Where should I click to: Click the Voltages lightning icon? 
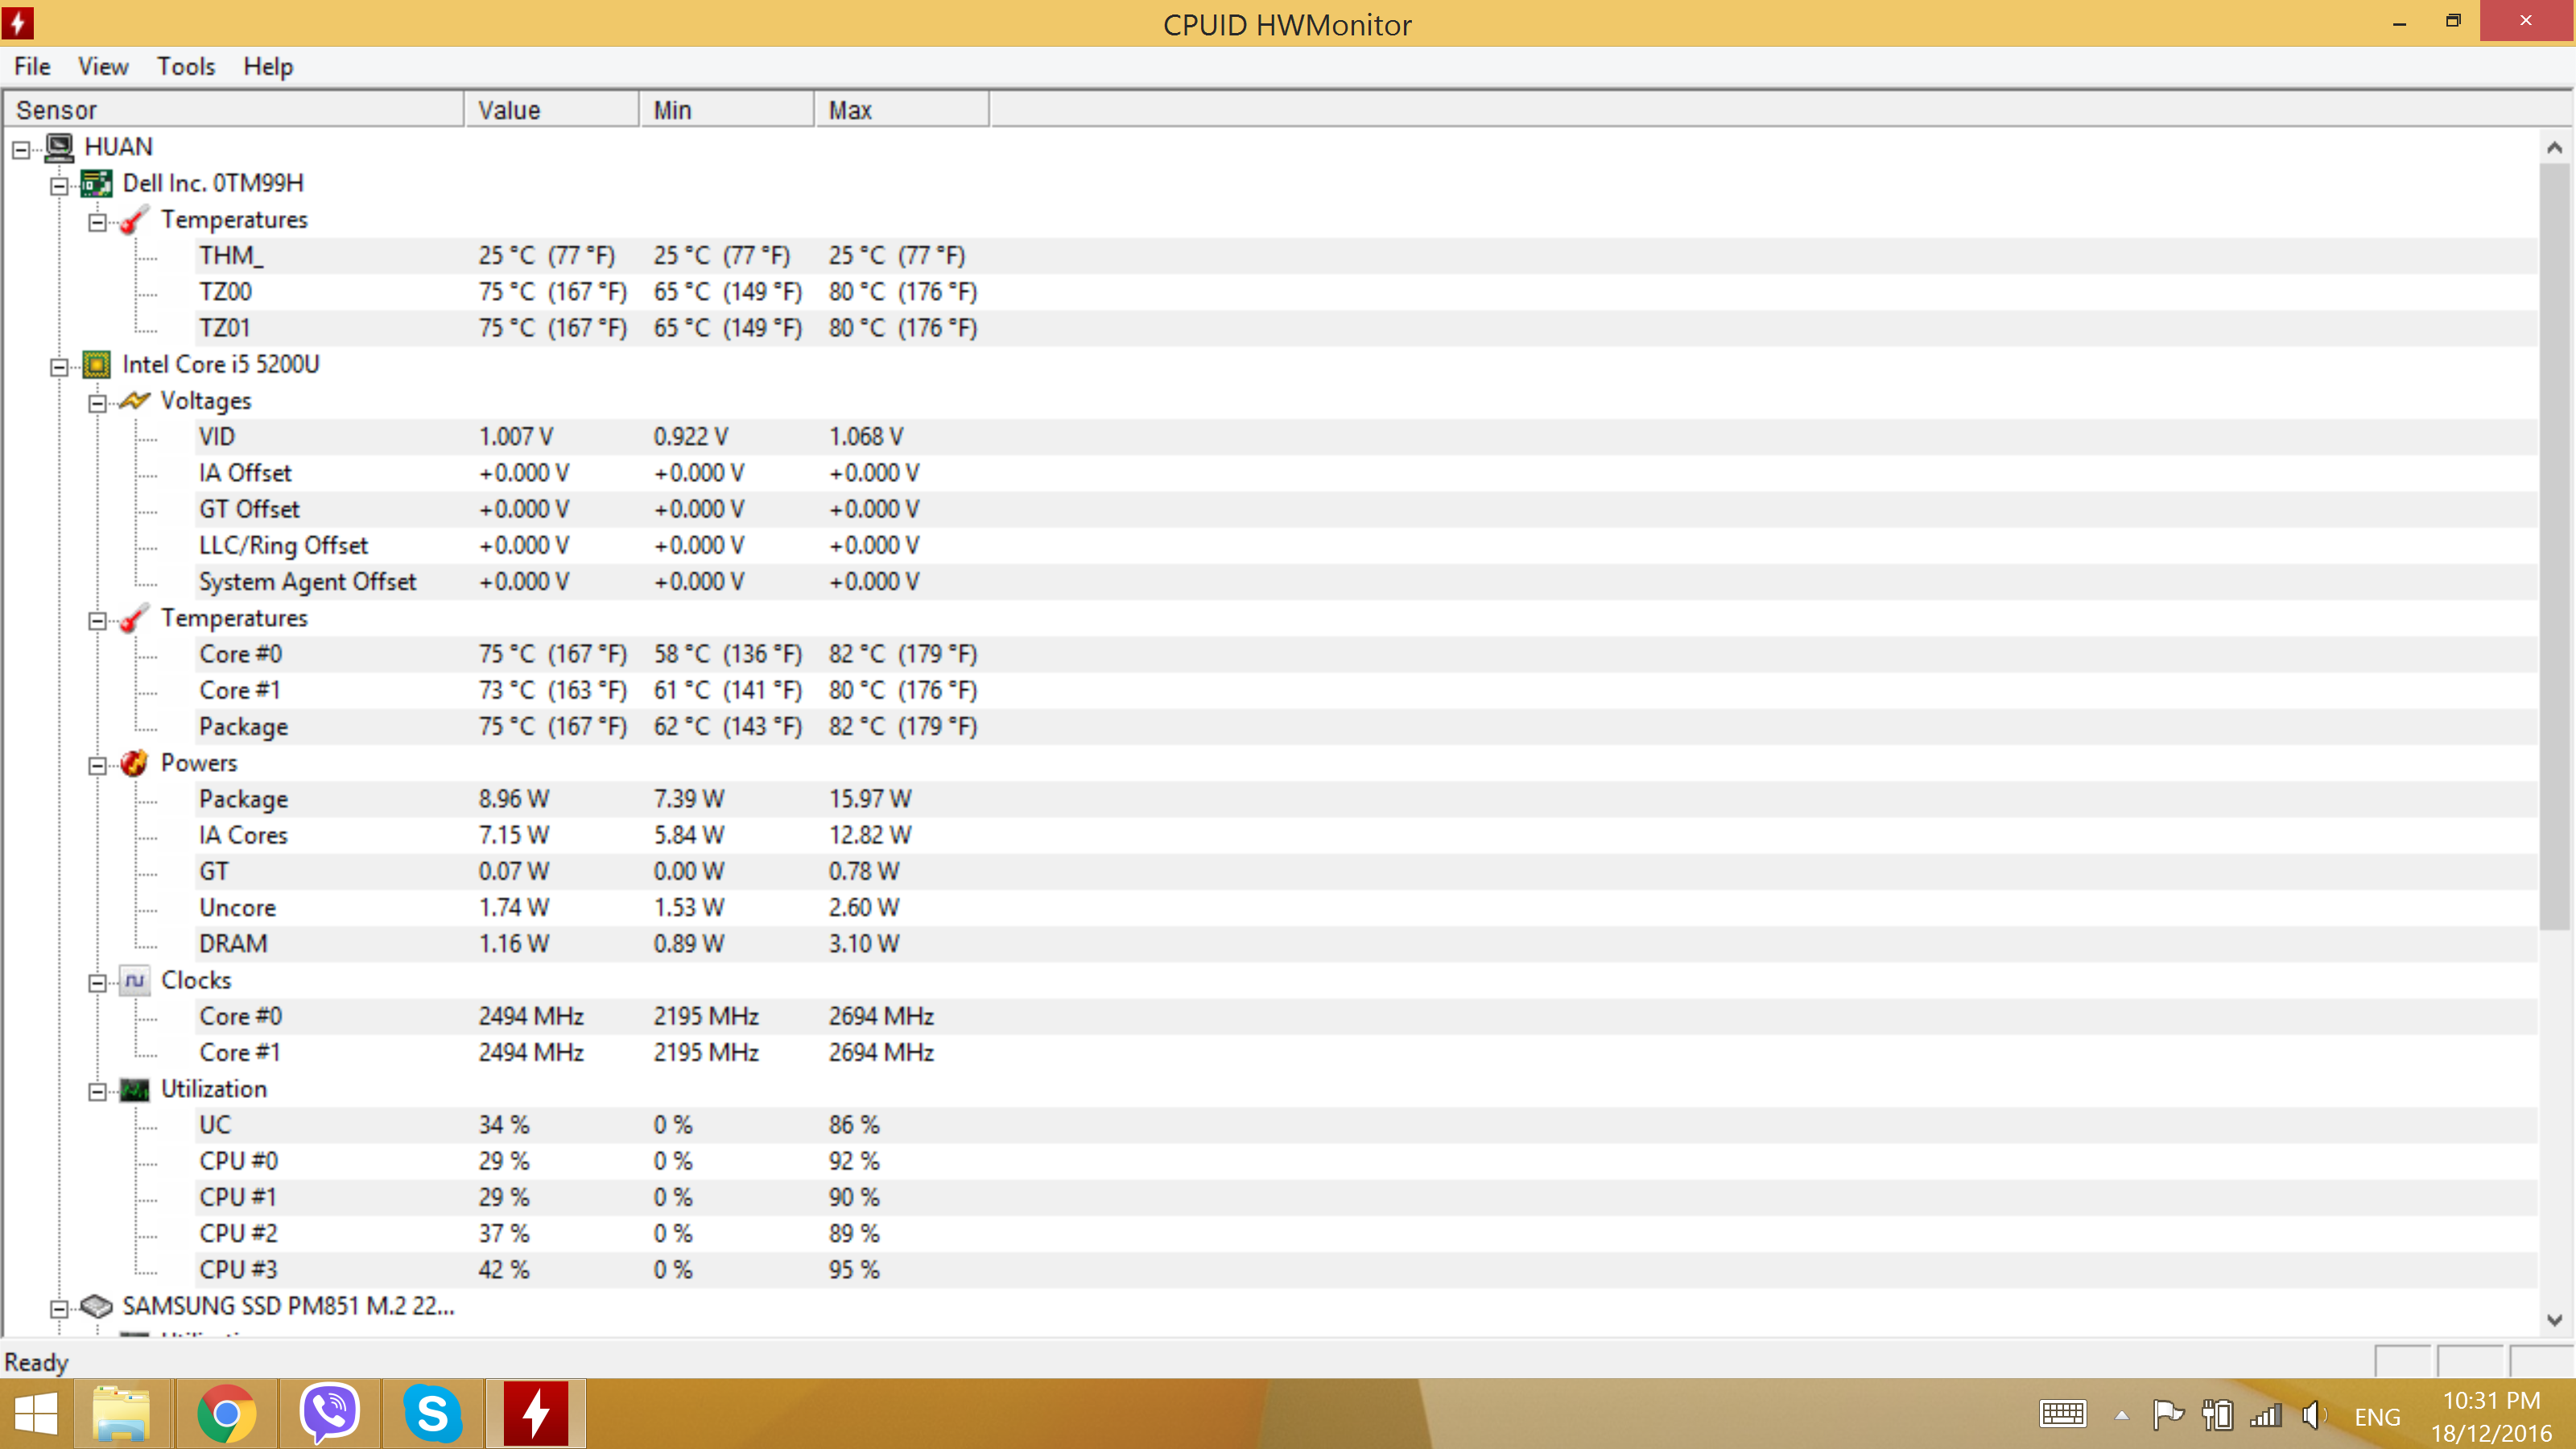[x=134, y=401]
